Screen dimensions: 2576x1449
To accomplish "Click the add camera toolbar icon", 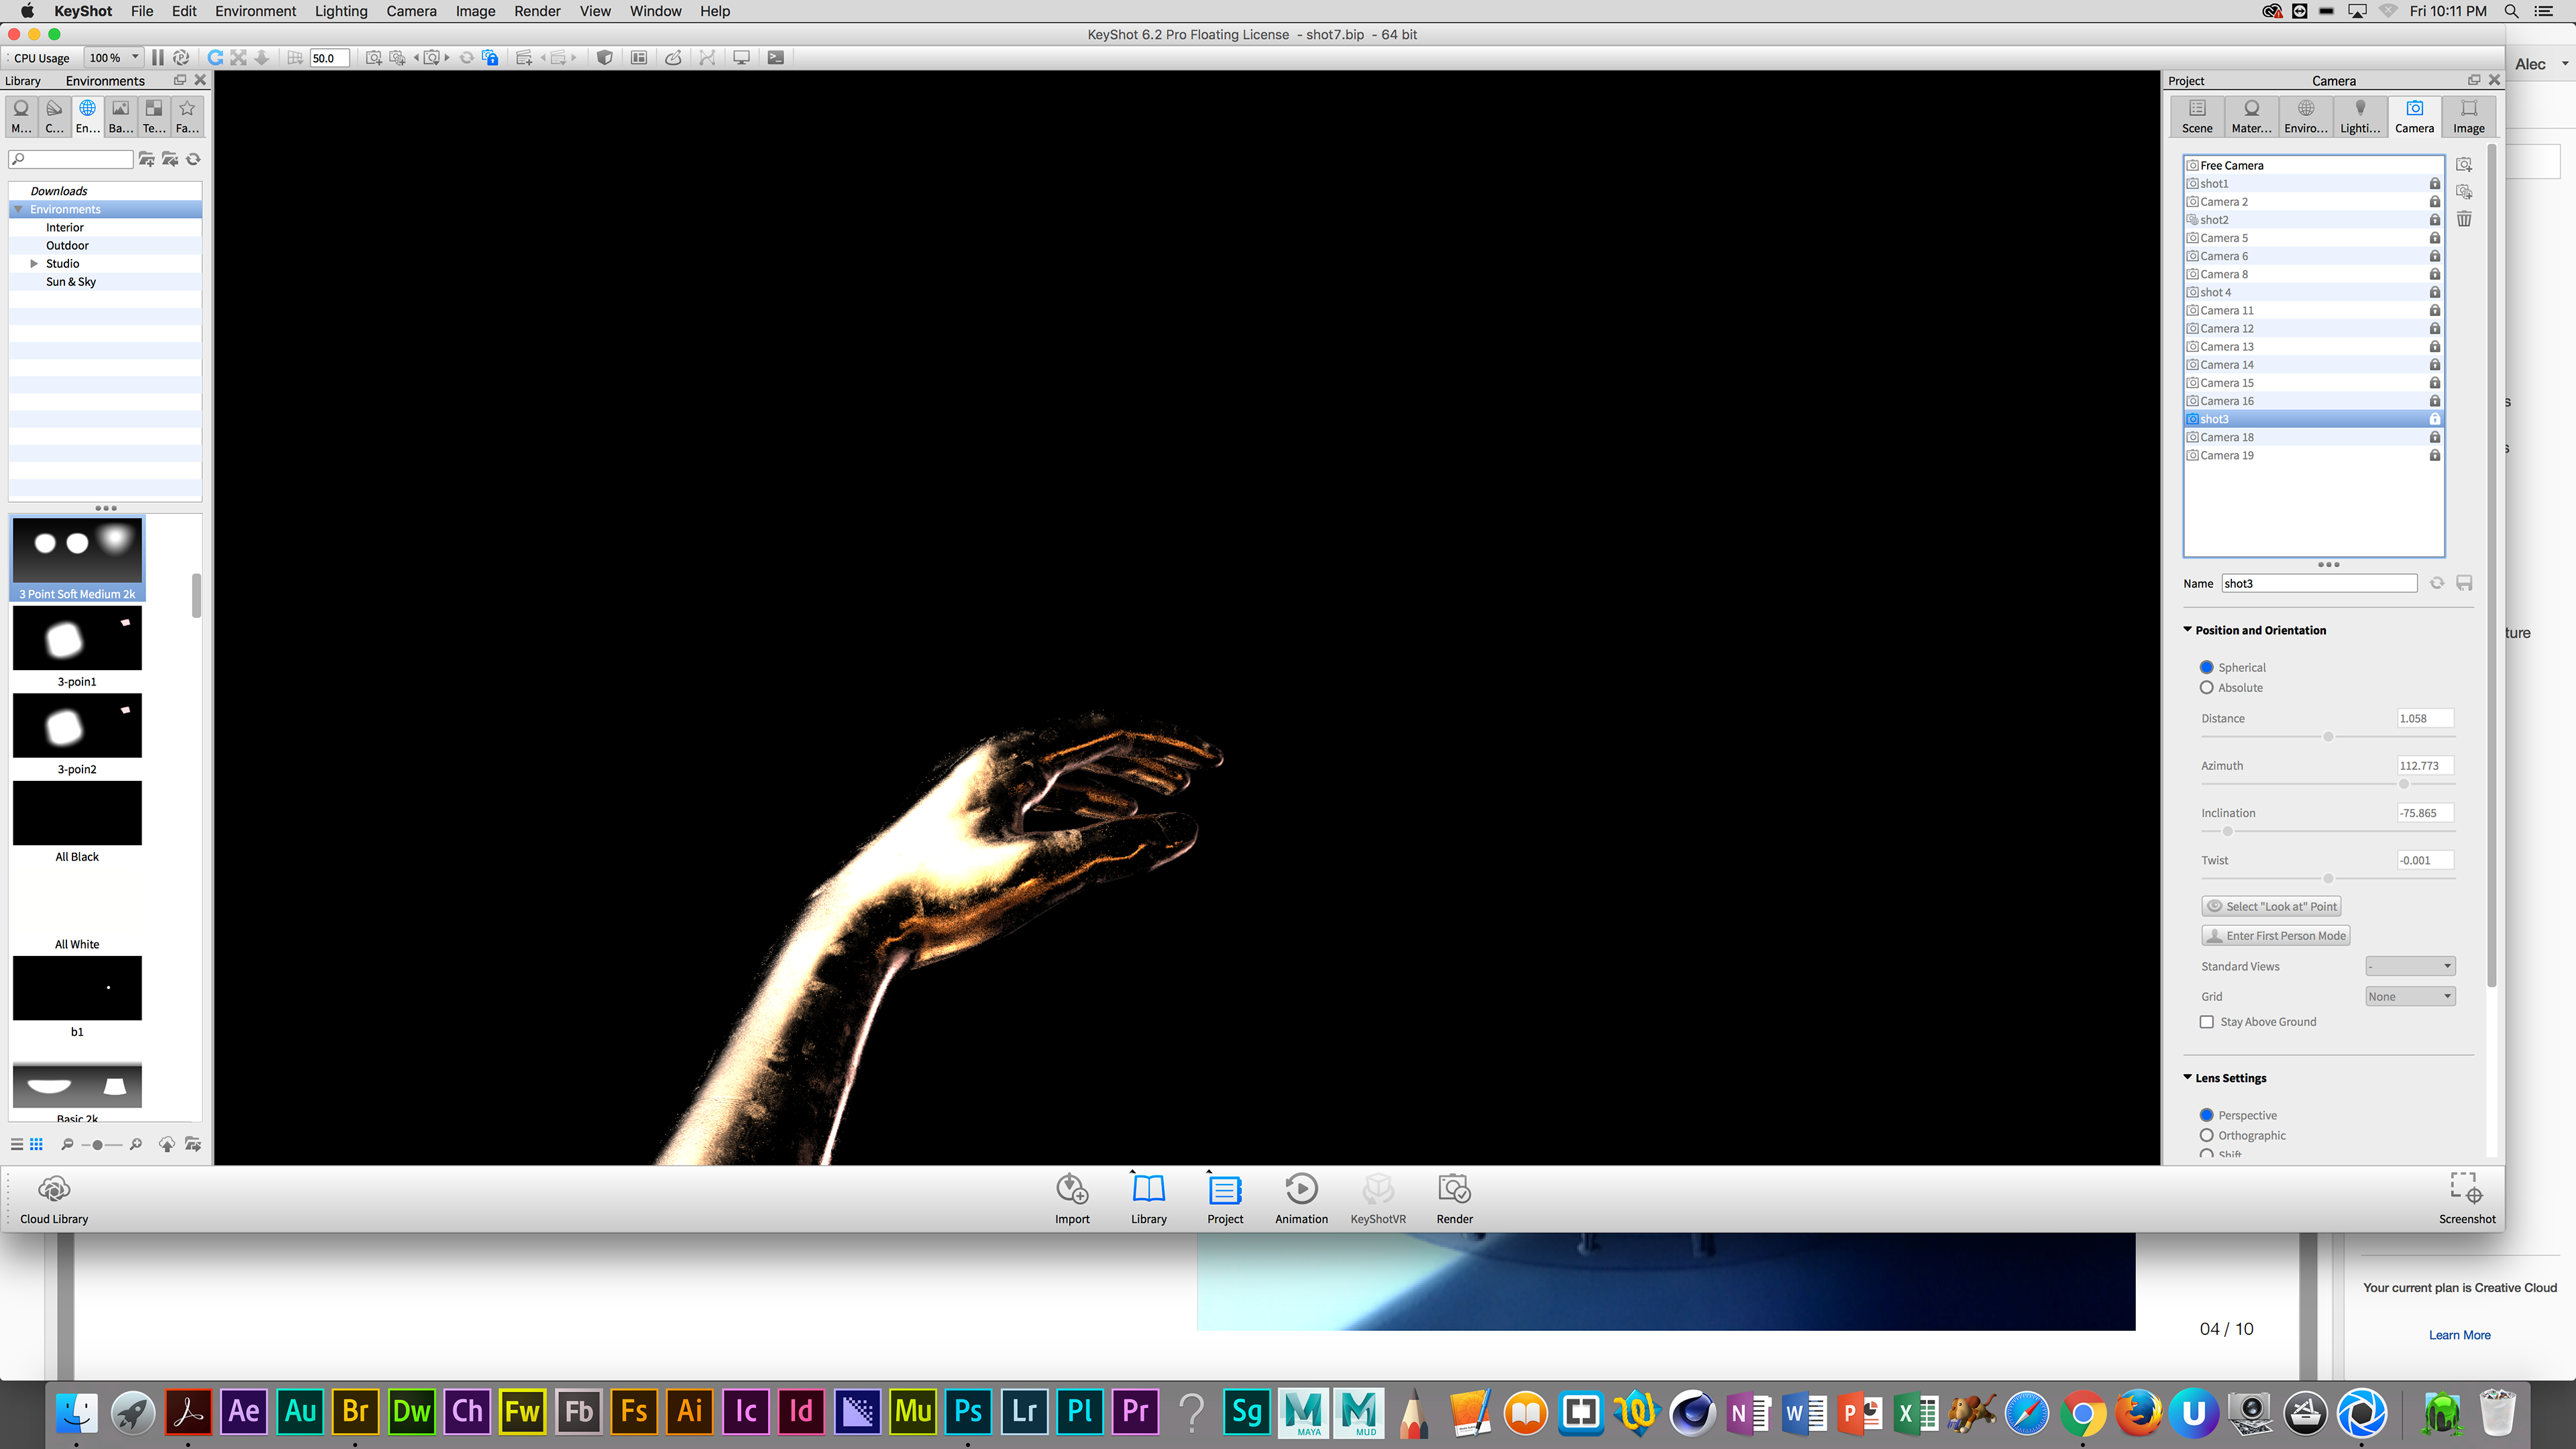I will point(373,58).
